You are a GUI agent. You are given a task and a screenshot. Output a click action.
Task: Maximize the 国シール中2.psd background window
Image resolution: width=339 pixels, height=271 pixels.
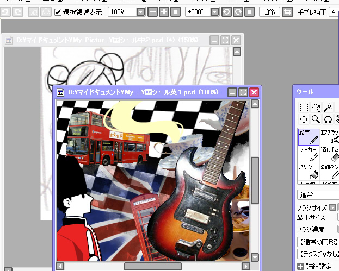225,40
